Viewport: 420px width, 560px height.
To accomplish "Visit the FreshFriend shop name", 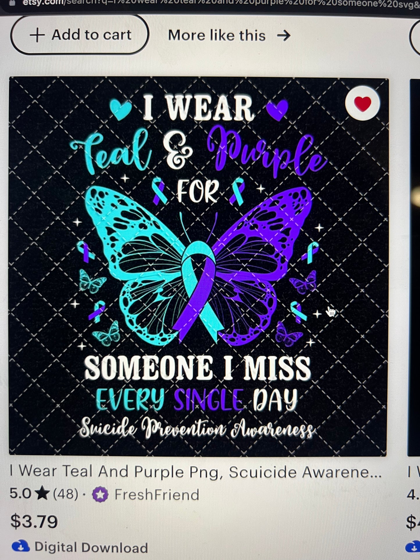I will click(x=157, y=495).
